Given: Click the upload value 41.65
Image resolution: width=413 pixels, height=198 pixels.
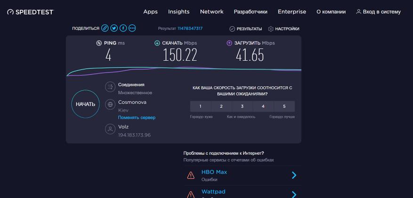Looking at the screenshot, I should click(x=250, y=55).
